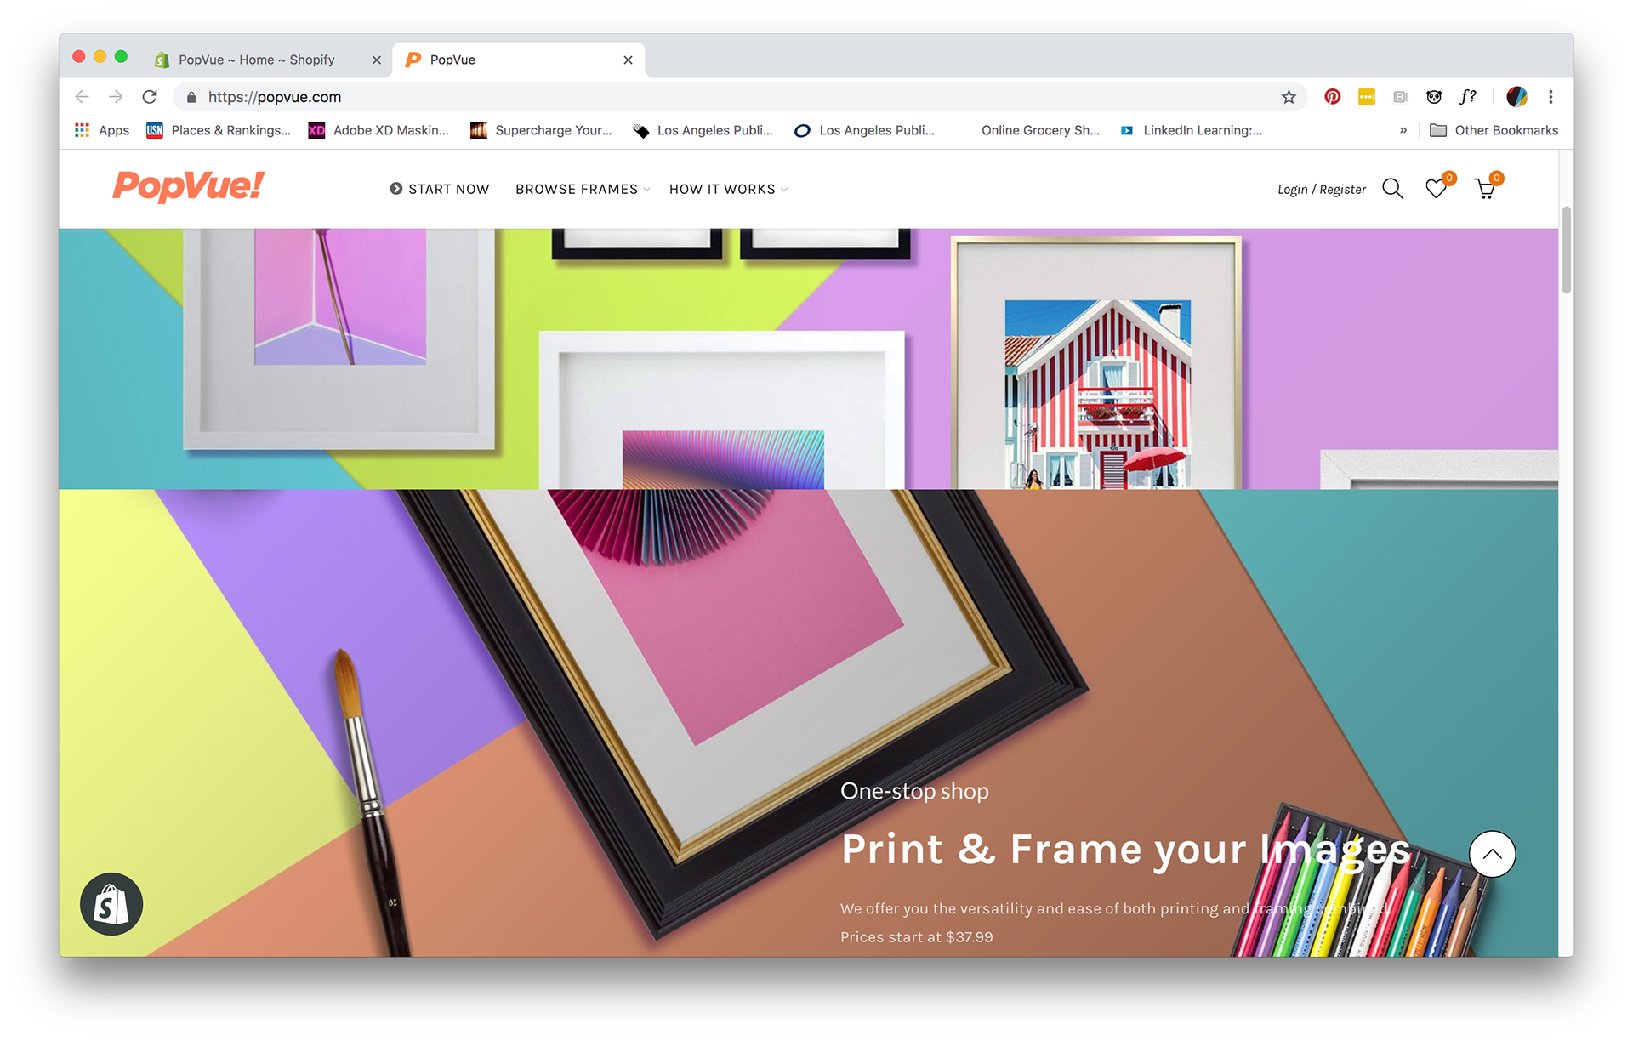Click the Shopify bag chat badge
The width and height of the screenshot is (1633, 1041).
click(x=111, y=904)
